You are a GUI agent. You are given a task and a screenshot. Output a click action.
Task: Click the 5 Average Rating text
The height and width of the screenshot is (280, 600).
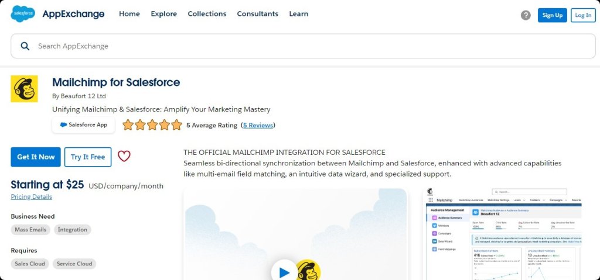tap(212, 125)
